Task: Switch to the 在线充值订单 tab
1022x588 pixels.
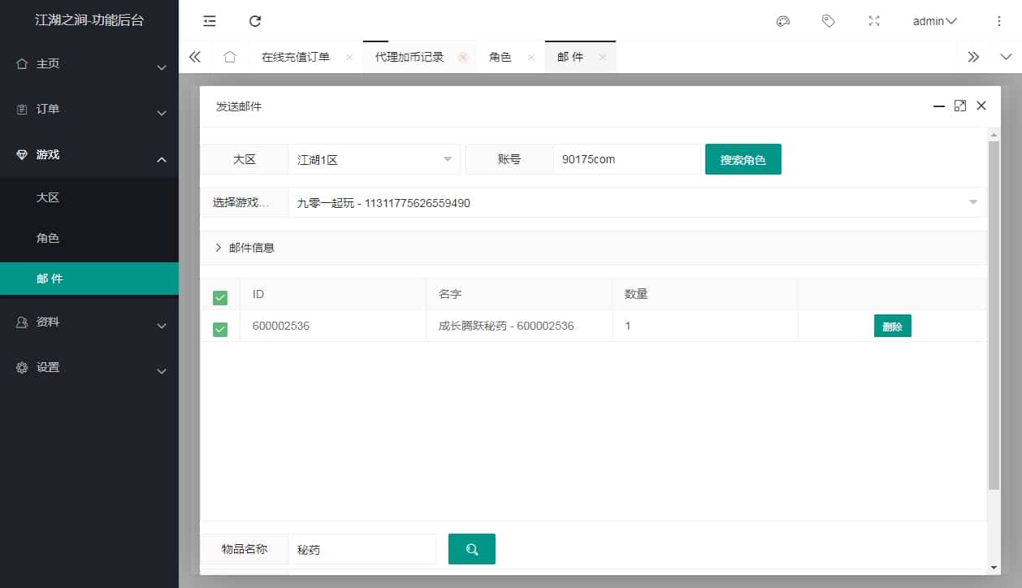Action: tap(296, 57)
